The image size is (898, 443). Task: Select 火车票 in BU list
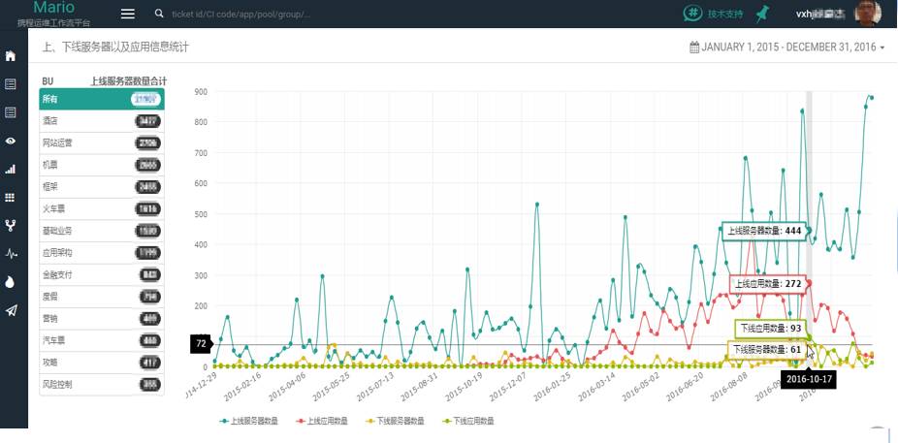click(x=102, y=209)
